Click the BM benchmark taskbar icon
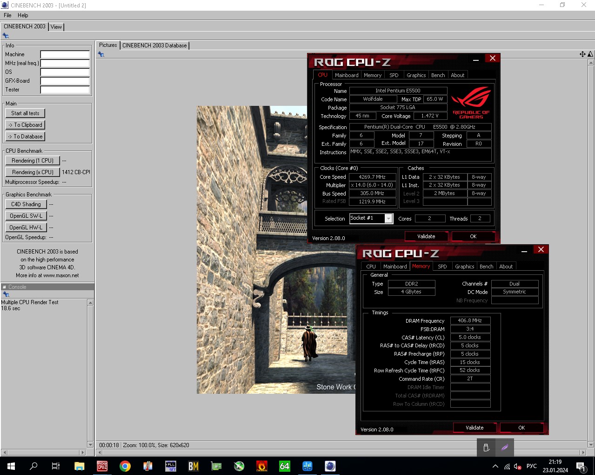The height and width of the screenshot is (475, 595). coord(194,466)
